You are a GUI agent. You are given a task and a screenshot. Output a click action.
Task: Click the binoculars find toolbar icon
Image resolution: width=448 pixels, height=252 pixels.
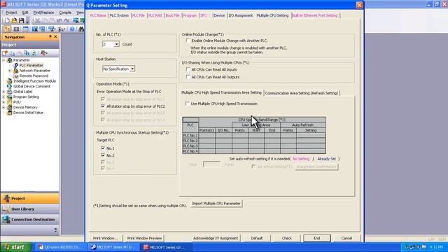(x=81, y=29)
